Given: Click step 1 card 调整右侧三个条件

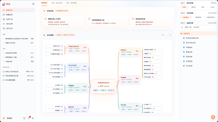Looking at the screenshot, I should coord(63,22).
